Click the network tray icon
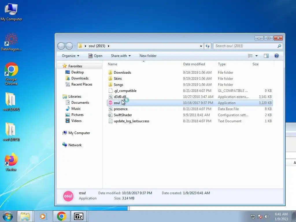 tap(253, 217)
